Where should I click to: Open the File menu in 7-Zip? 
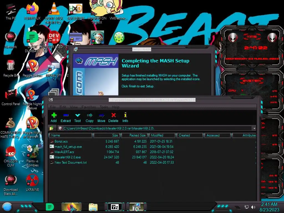tap(53, 107)
